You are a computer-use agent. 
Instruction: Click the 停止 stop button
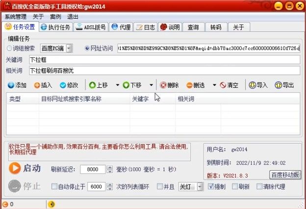pyautogui.click(x=25, y=186)
